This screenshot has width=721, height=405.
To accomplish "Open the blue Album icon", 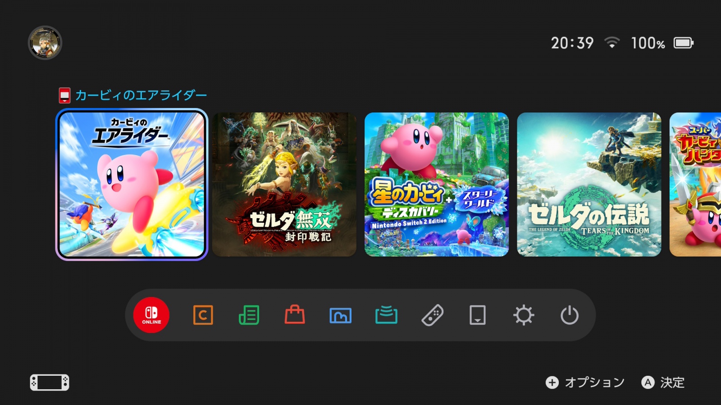I will [341, 315].
